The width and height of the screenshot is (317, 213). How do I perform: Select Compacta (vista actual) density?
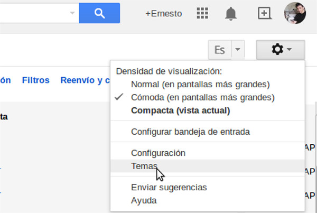[208, 110]
